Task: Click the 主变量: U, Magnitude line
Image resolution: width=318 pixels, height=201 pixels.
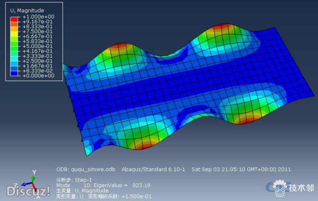Action: coord(82,191)
